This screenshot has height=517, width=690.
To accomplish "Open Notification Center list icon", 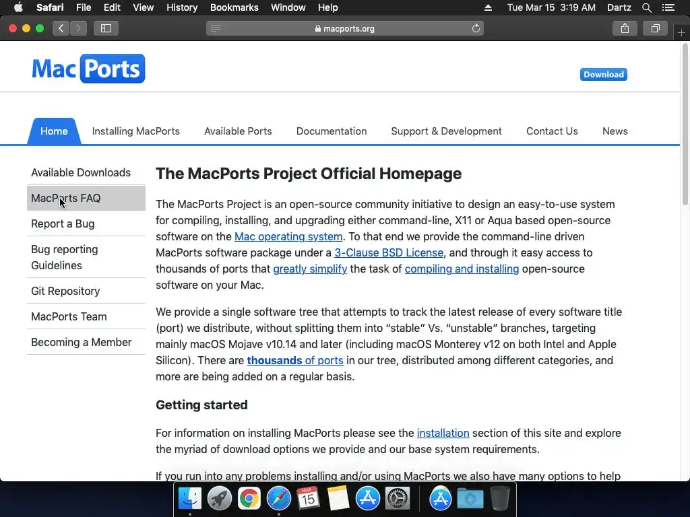I will [x=668, y=7].
